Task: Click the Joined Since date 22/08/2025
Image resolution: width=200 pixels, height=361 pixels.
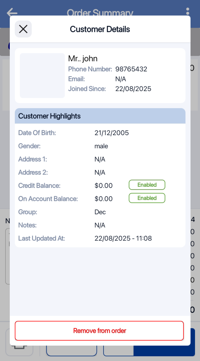Action: [133, 89]
